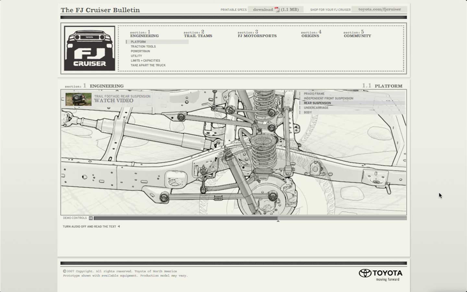
Task: Click the demo progress bar marker
Action: point(278,219)
